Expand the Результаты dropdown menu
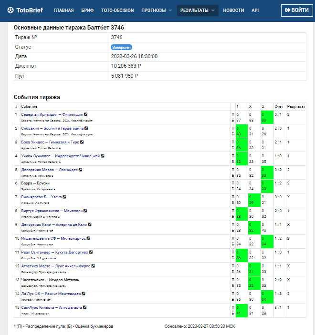The height and width of the screenshot is (335, 315). coord(198,10)
